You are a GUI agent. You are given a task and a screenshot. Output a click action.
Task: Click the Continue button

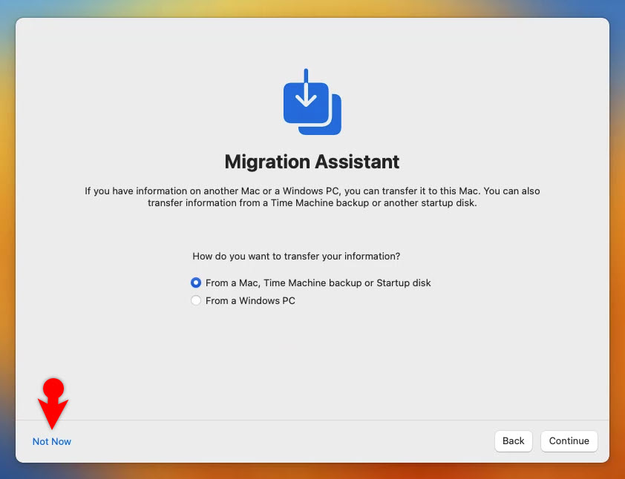coord(569,441)
